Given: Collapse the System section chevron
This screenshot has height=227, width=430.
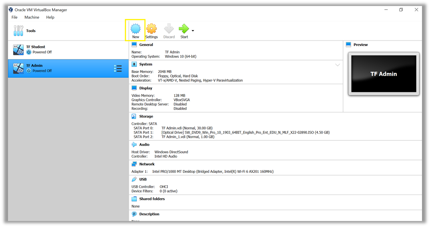Looking at the screenshot, I should [338, 65].
